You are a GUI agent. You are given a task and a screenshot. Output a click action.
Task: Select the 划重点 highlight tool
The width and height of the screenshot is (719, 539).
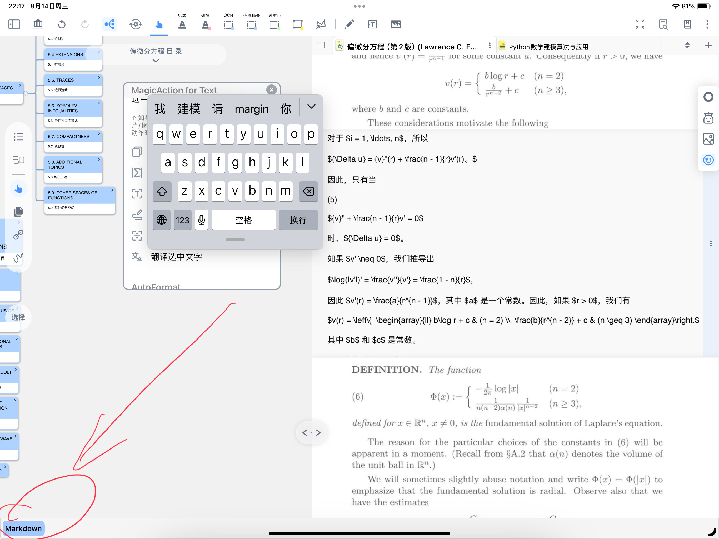[x=275, y=25]
